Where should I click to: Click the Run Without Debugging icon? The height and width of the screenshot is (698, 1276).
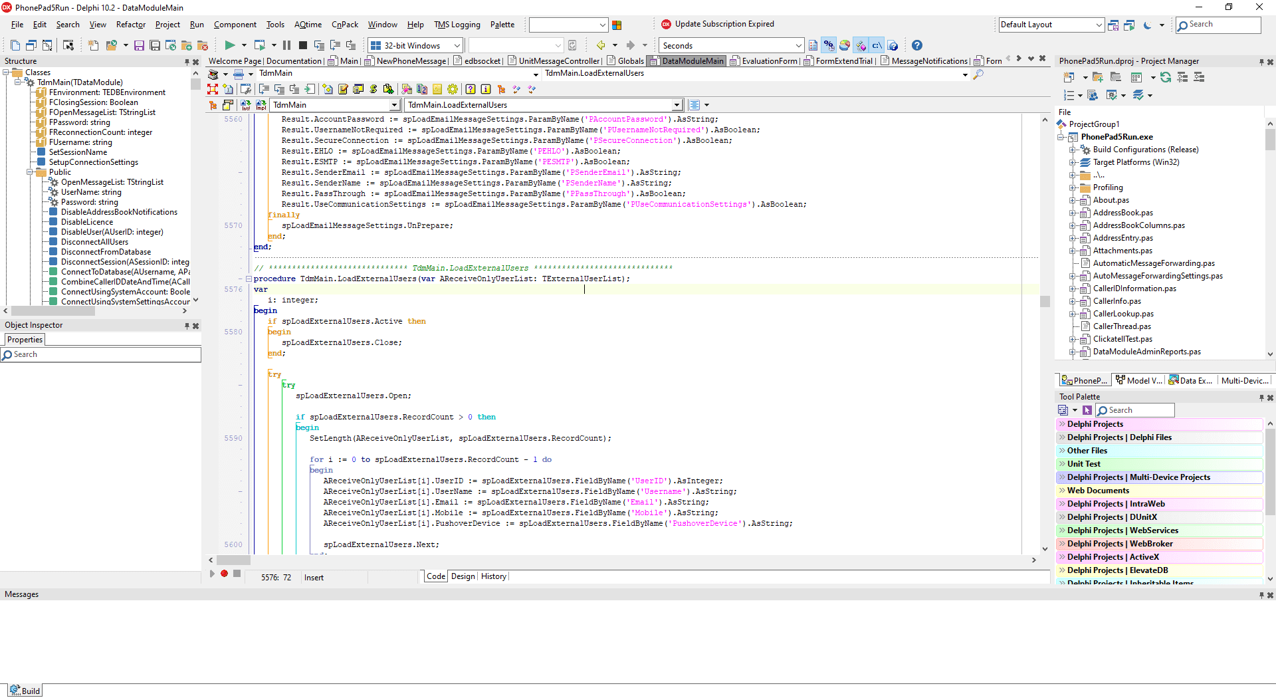260,45
